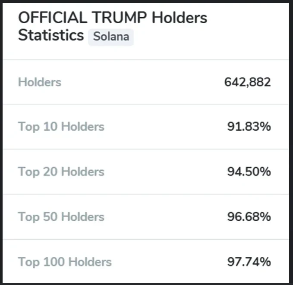Click the Statistics word in the heading
This screenshot has height=285, width=293.
click(x=51, y=35)
